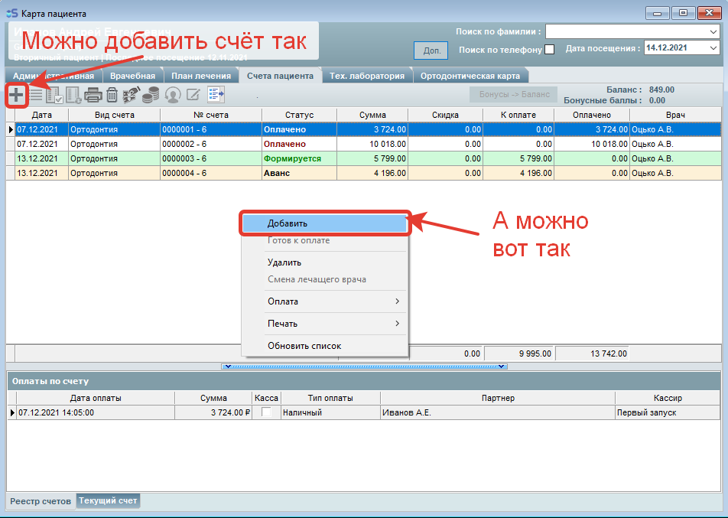Screen dimensions: 728x518
Task: Click the pencil edit icon in toolbar
Action: 193,95
